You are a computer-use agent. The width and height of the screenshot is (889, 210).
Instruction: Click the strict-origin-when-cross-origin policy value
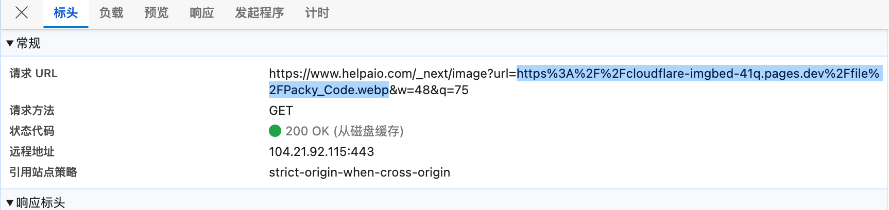(360, 172)
